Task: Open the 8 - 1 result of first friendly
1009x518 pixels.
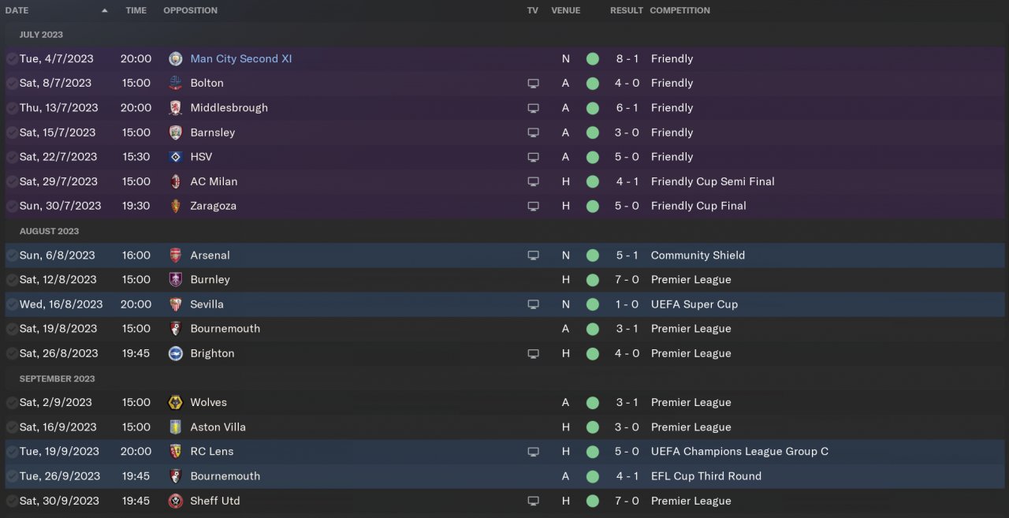Action: pyautogui.click(x=627, y=58)
